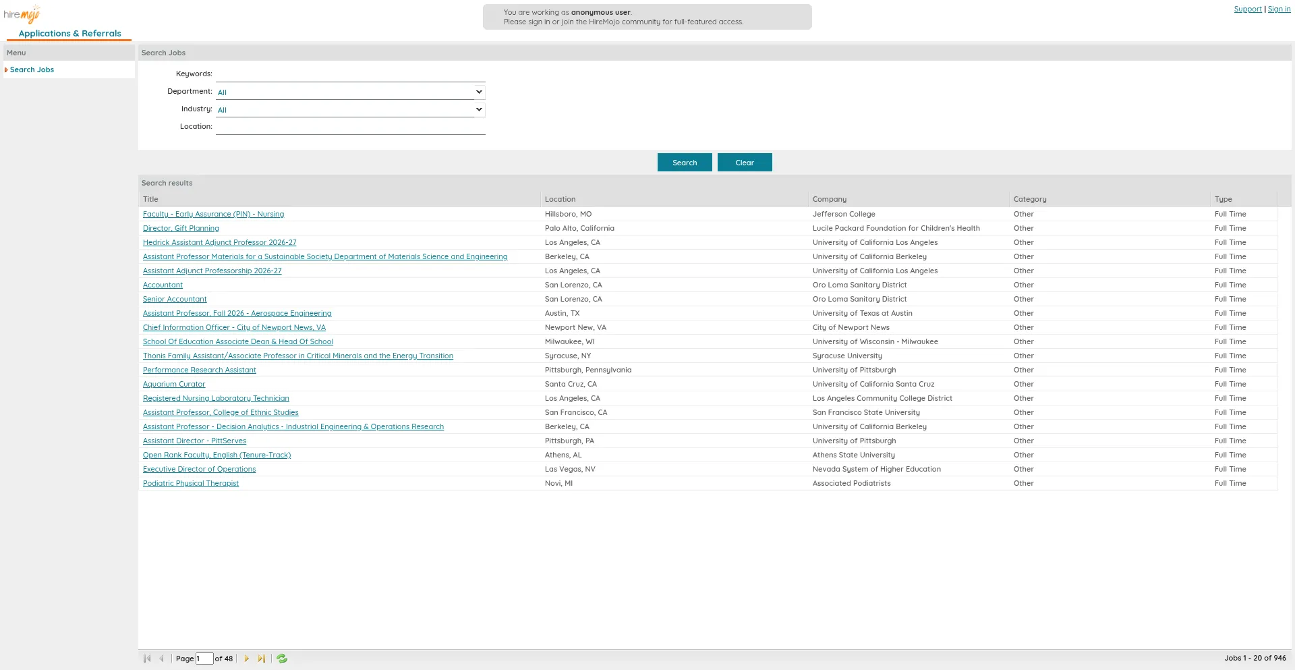This screenshot has width=1295, height=670.
Task: Go to next results page
Action: [247, 659]
